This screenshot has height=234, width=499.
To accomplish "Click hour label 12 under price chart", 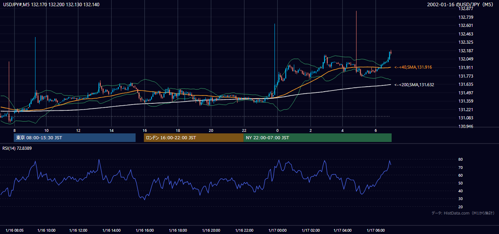I will click(x=78, y=130).
